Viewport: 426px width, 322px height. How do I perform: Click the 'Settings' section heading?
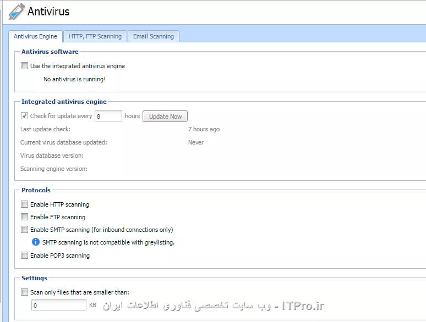[35, 278]
